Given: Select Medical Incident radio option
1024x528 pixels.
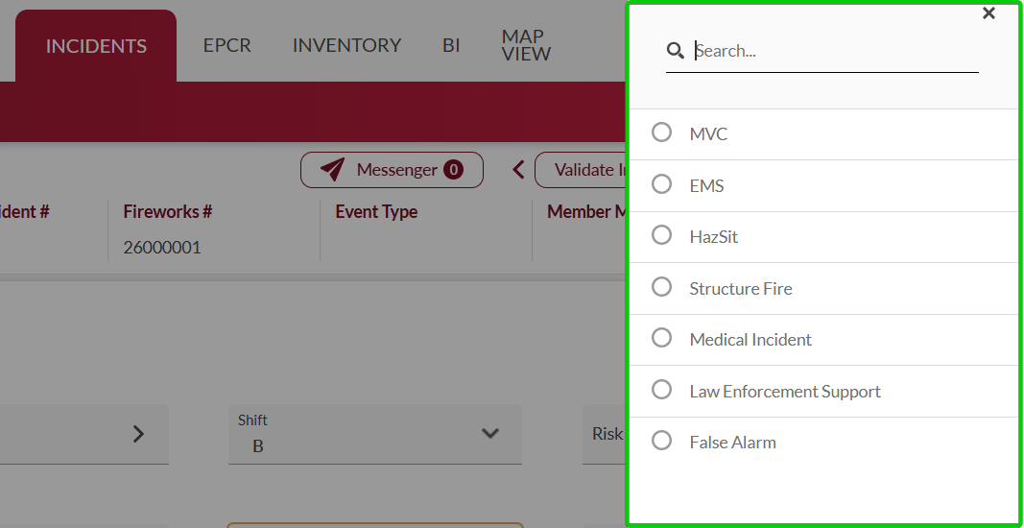Looking at the screenshot, I should point(662,339).
